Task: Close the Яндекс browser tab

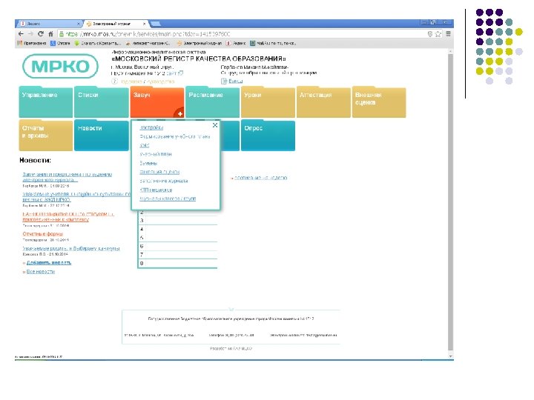Action: tap(78, 24)
